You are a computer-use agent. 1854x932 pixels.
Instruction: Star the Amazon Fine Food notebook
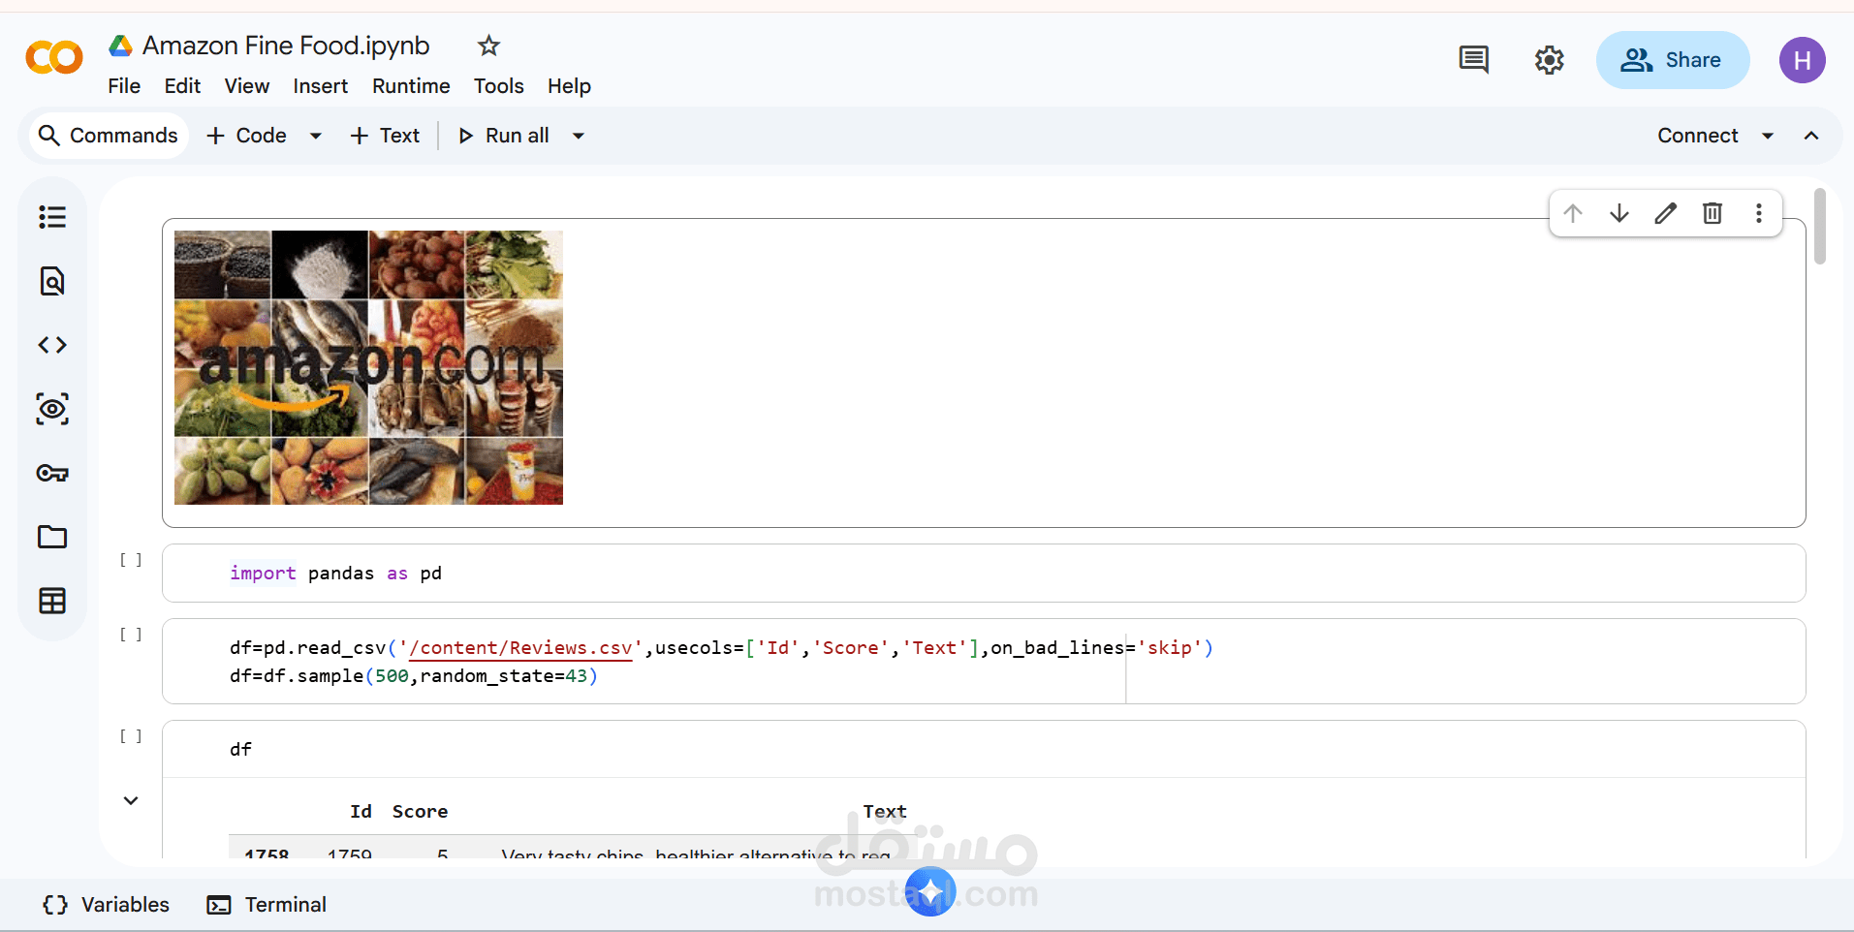[487, 46]
